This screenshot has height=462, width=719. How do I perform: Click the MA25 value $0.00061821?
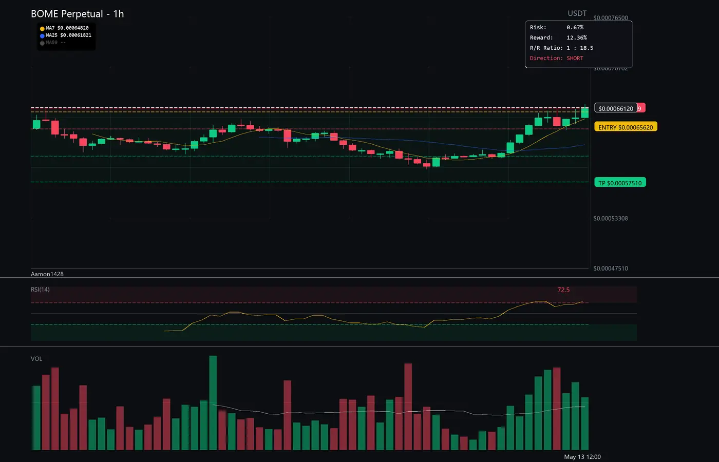(75, 35)
